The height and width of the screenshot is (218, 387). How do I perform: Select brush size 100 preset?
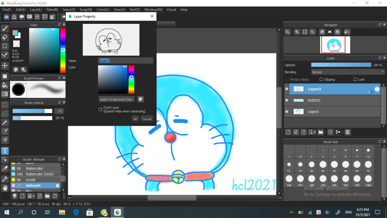289,180
